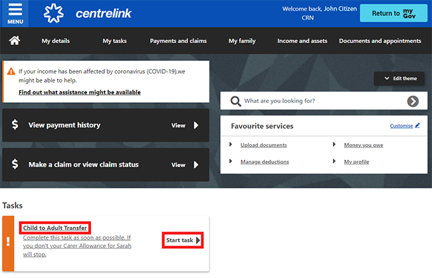Open Documents and appointments menu
The width and height of the screenshot is (432, 278).
(x=380, y=41)
